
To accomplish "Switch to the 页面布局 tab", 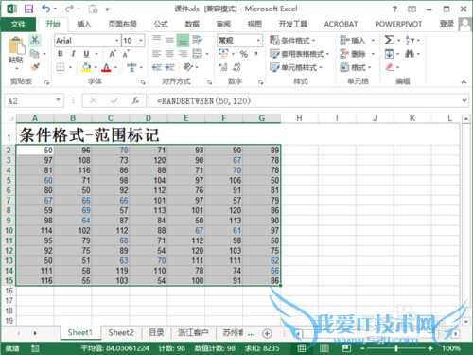I will tap(122, 24).
